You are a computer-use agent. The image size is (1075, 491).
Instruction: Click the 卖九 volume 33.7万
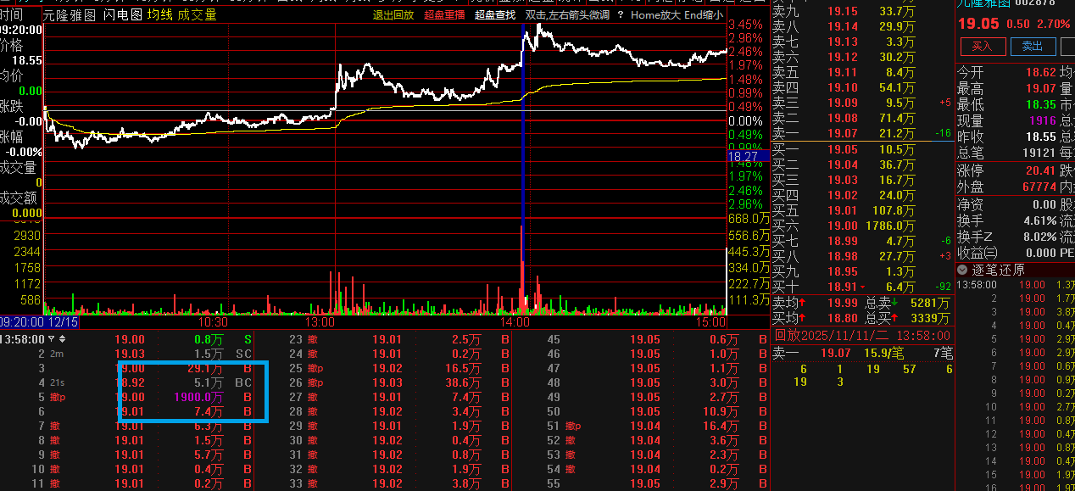tap(897, 11)
